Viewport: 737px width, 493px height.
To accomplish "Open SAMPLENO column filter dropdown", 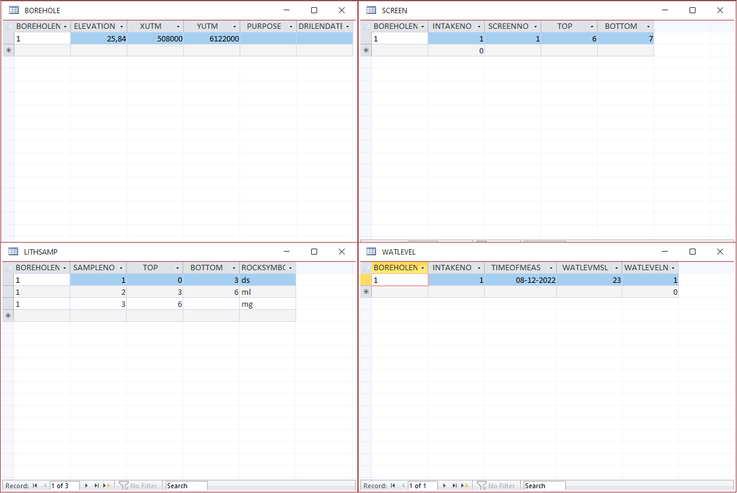I will [x=121, y=268].
